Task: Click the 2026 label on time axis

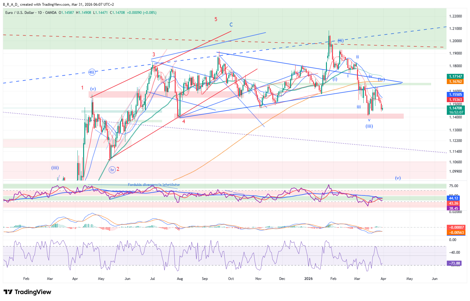Action: click(x=309, y=279)
